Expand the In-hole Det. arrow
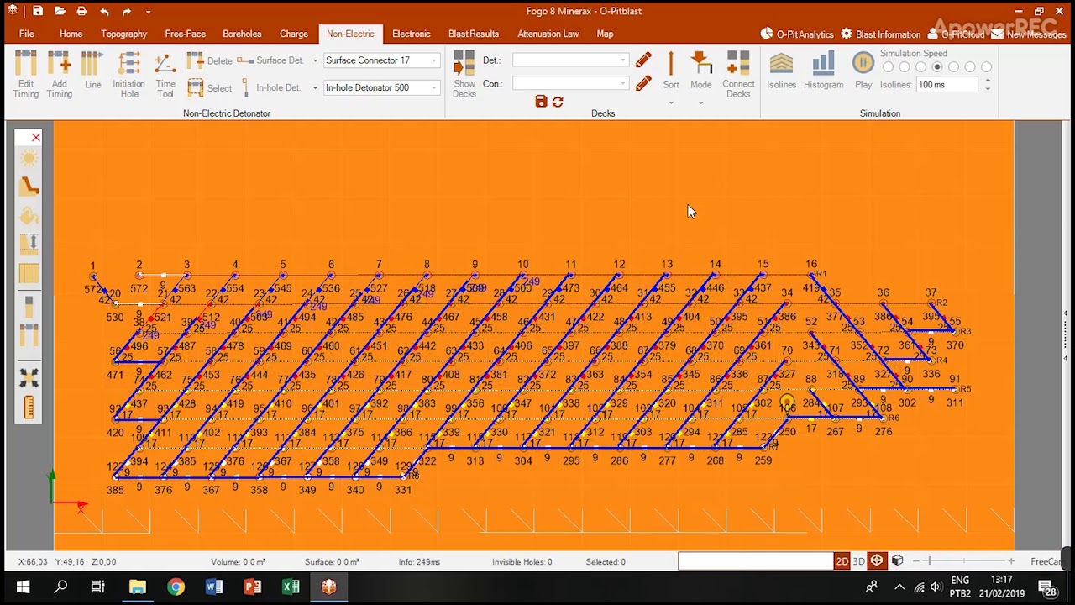This screenshot has height=605, width=1075. pos(315,87)
